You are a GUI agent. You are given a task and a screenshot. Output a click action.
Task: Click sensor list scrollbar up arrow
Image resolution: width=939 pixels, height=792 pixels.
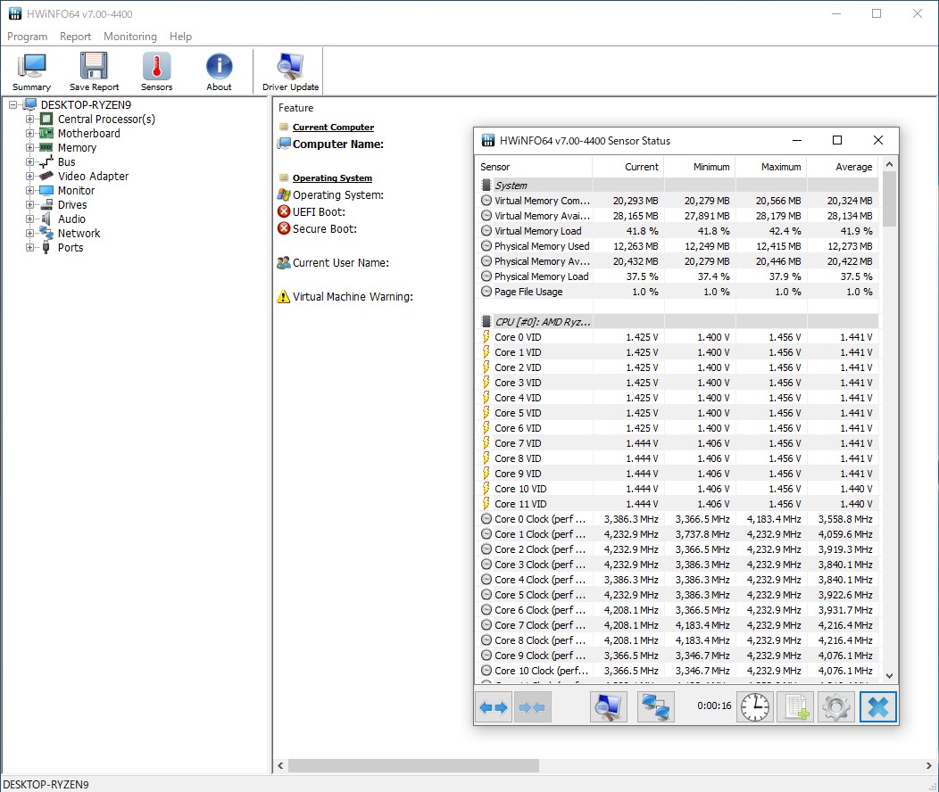[889, 164]
